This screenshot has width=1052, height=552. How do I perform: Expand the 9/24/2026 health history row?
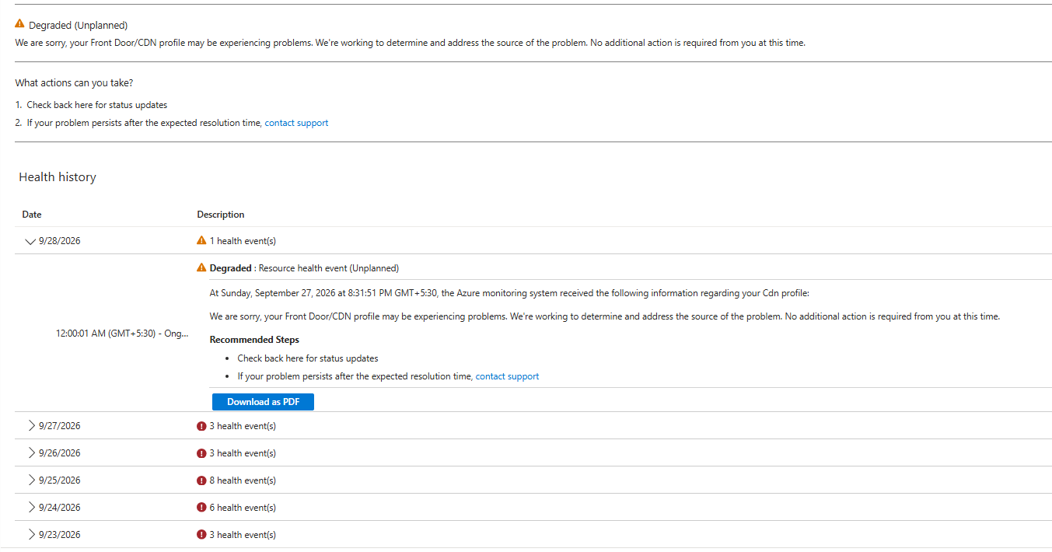tap(31, 507)
